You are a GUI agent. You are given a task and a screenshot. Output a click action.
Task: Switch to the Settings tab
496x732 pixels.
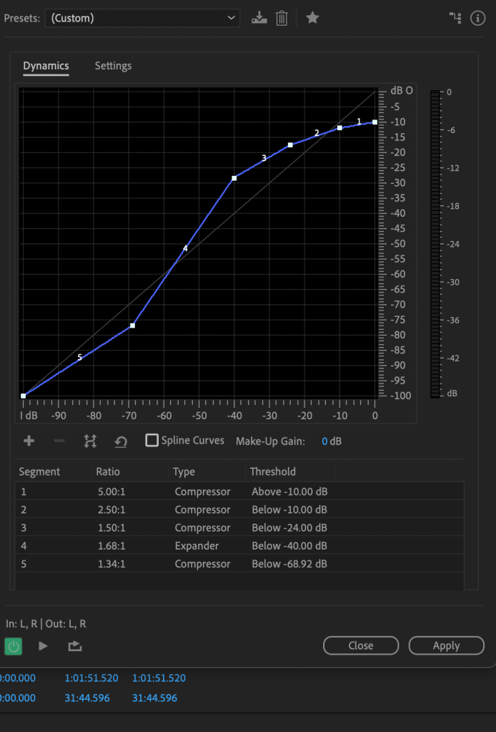[113, 66]
